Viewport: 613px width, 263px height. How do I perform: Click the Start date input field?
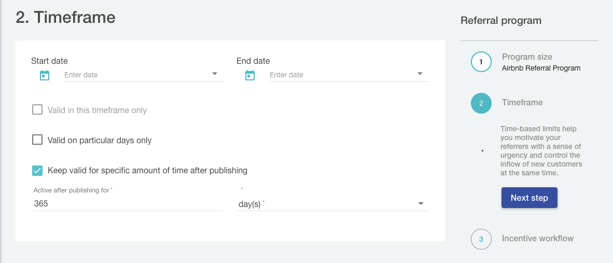point(135,75)
